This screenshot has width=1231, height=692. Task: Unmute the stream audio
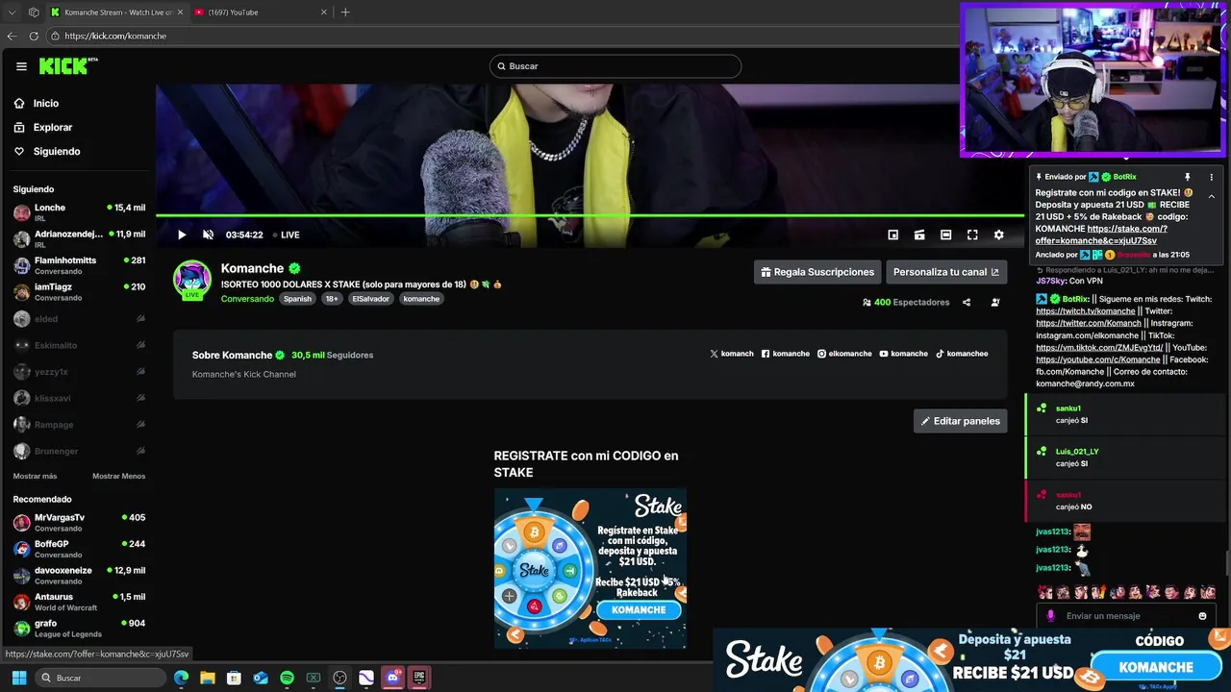(x=208, y=235)
